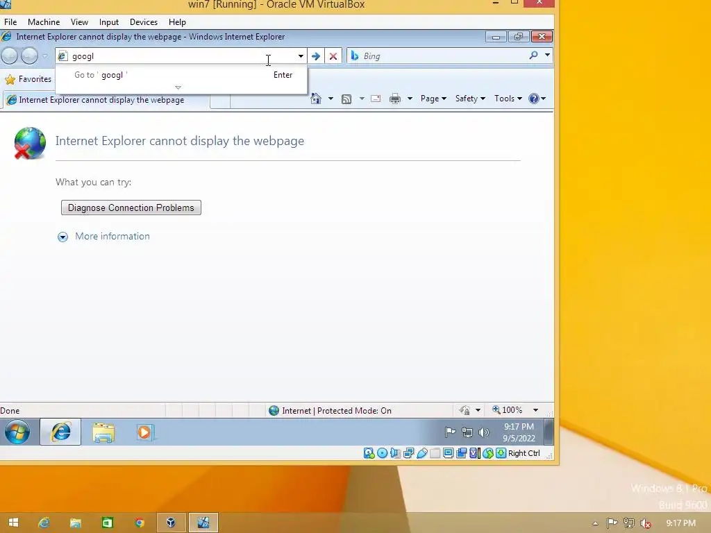The width and height of the screenshot is (711, 533).
Task: Click VirtualBox display indicator
Action: (448, 453)
